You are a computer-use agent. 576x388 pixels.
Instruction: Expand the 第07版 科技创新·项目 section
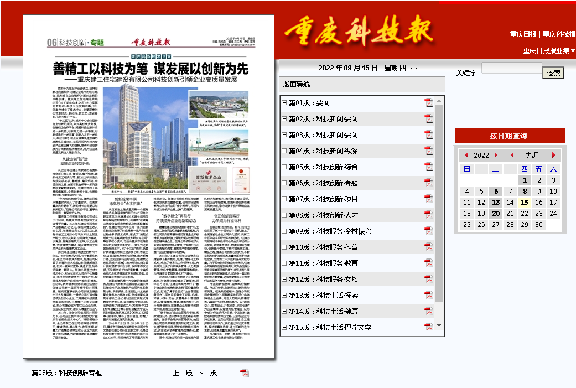[284, 199]
